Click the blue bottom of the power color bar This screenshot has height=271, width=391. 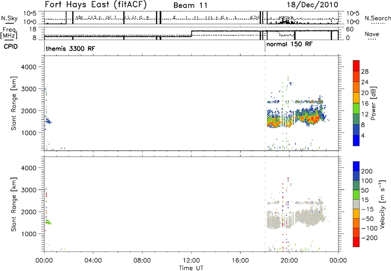(x=356, y=140)
